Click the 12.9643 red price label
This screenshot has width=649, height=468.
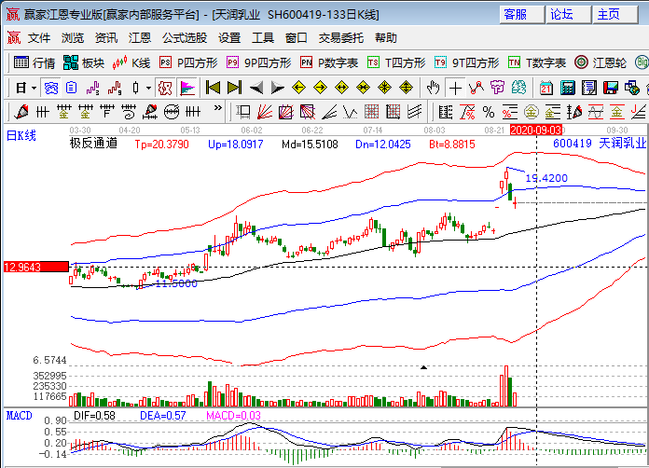(36, 267)
